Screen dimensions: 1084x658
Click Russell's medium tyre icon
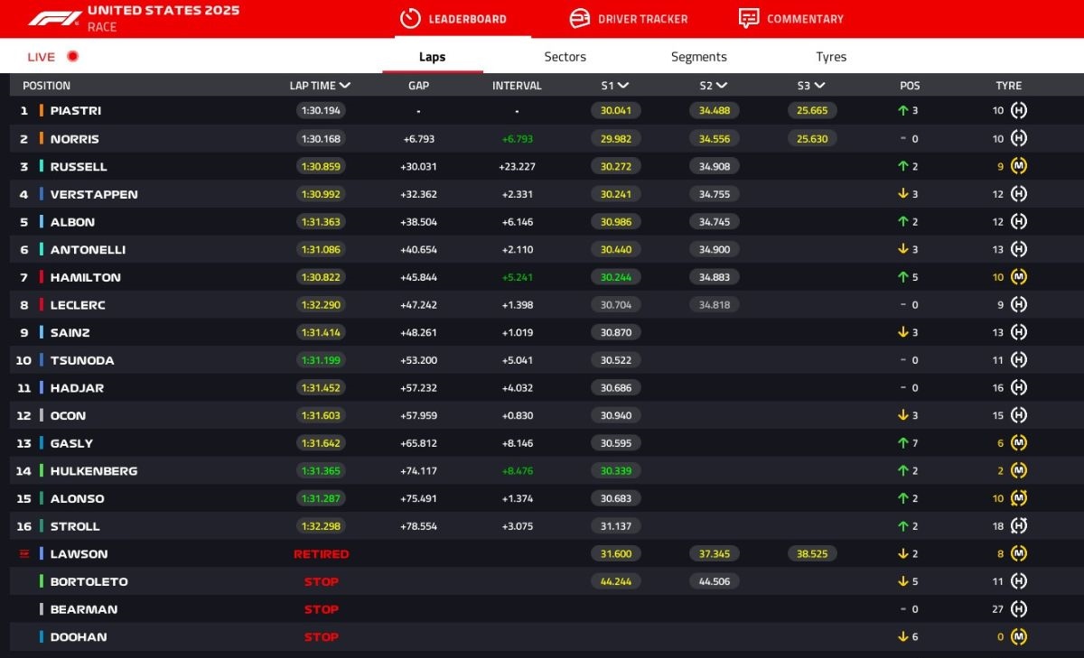coord(1019,166)
